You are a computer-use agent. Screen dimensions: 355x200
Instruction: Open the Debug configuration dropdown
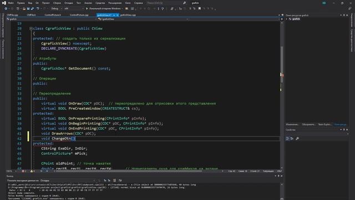coord(57,9)
